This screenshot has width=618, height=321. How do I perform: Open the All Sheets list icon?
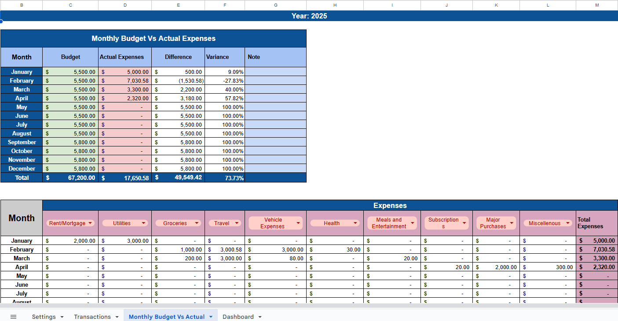coord(13,316)
